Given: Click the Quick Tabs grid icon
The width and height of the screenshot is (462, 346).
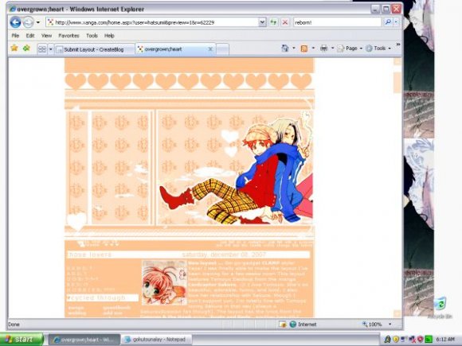Looking at the screenshot, I should point(42,49).
